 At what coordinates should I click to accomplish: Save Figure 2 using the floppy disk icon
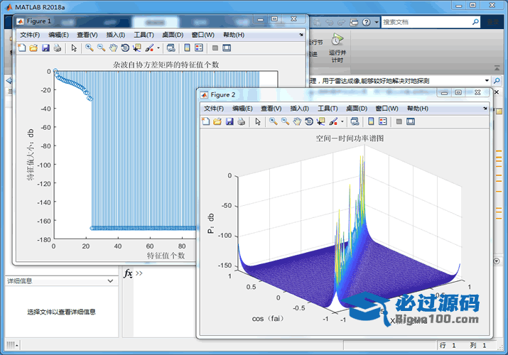pos(229,121)
